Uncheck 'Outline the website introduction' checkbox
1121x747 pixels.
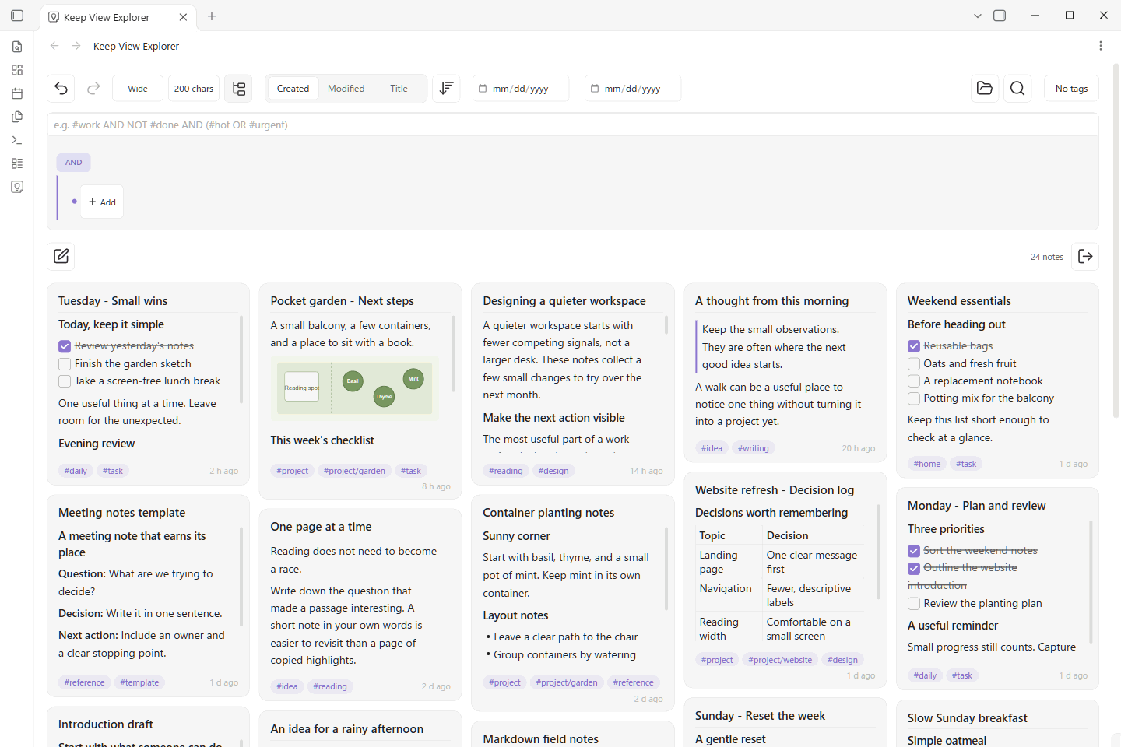coord(914,568)
